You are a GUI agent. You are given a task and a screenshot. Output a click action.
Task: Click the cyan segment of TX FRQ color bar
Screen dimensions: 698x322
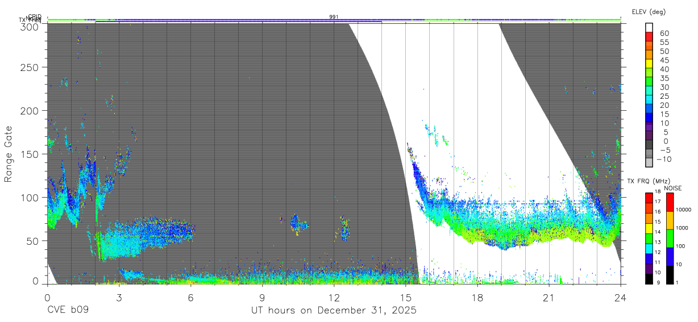pyautogui.click(x=649, y=249)
